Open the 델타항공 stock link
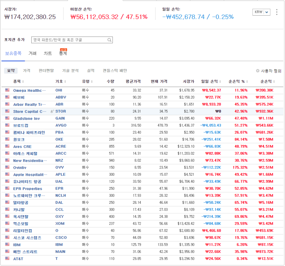 click(x=20, y=203)
